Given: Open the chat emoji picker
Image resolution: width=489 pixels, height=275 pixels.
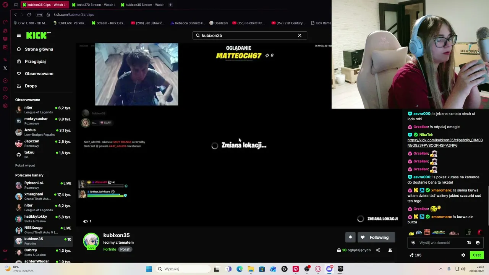Looking at the screenshot, I should coord(478,243).
